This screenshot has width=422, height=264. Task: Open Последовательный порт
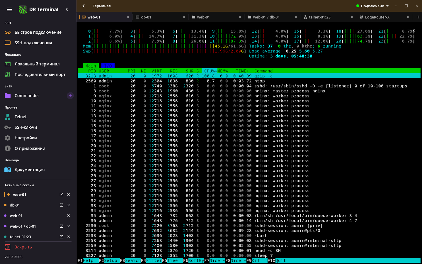point(38,75)
